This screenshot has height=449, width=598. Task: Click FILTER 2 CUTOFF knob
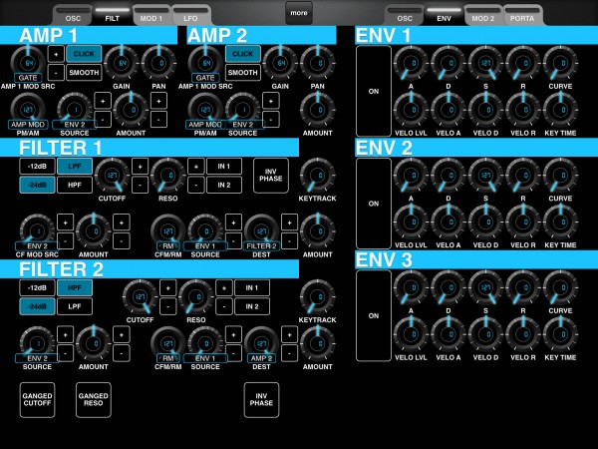[x=140, y=297]
